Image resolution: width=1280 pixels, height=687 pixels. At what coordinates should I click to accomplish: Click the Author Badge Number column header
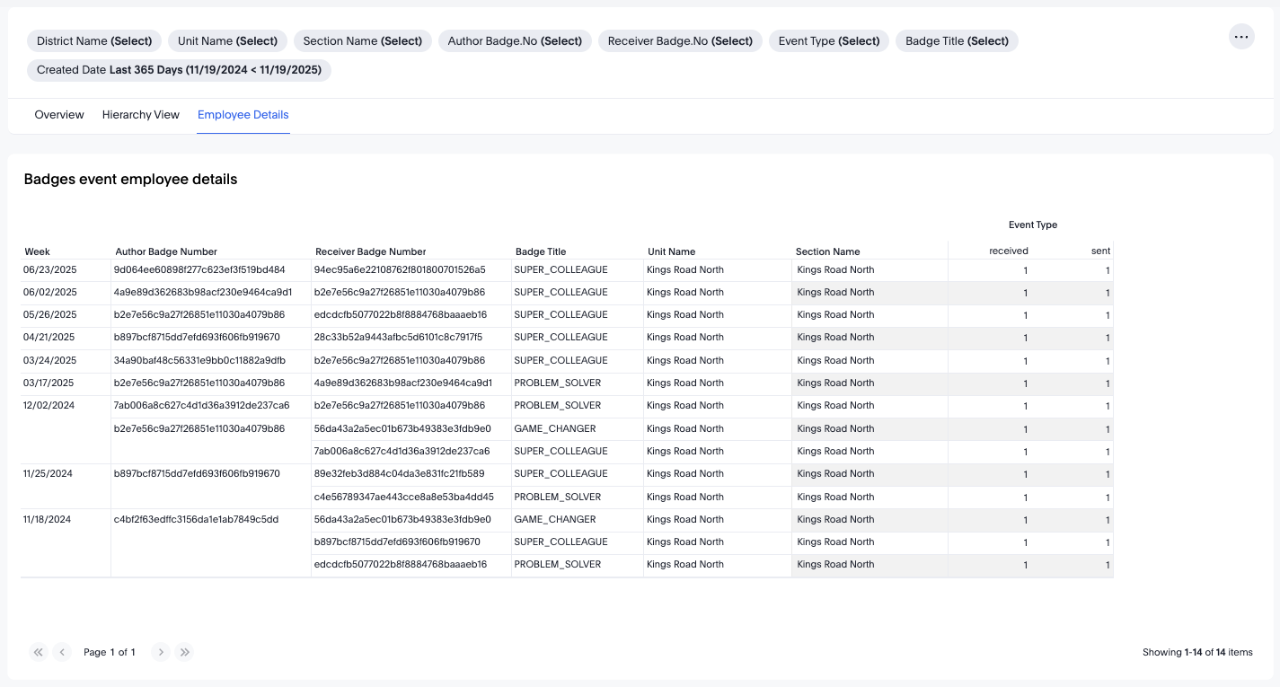point(166,251)
